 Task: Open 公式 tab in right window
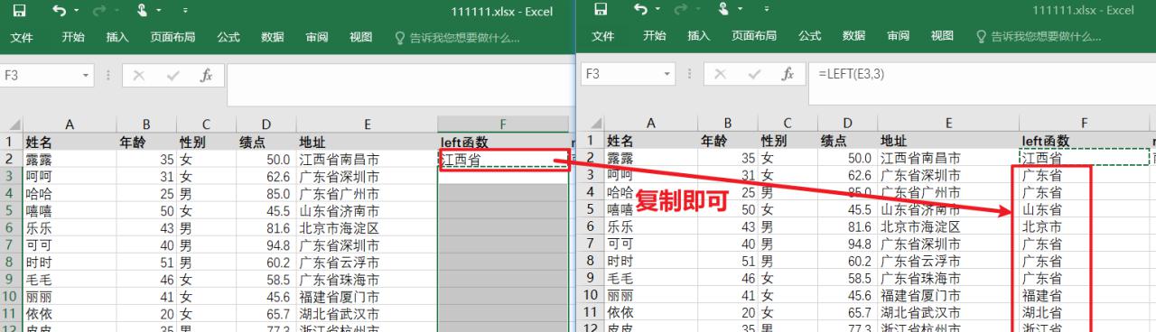click(x=810, y=37)
